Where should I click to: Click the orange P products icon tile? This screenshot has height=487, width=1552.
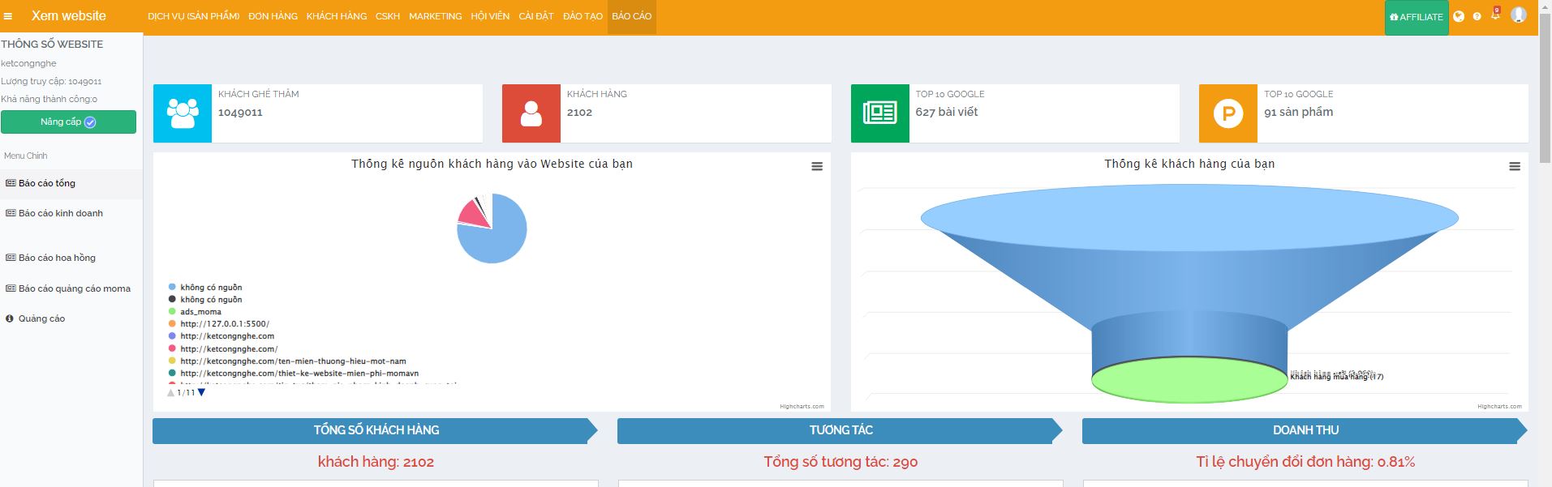1228,113
